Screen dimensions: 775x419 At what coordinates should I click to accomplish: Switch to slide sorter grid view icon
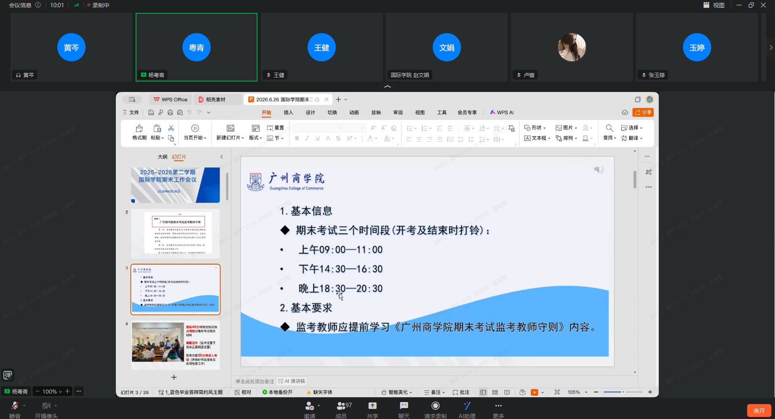pos(495,392)
